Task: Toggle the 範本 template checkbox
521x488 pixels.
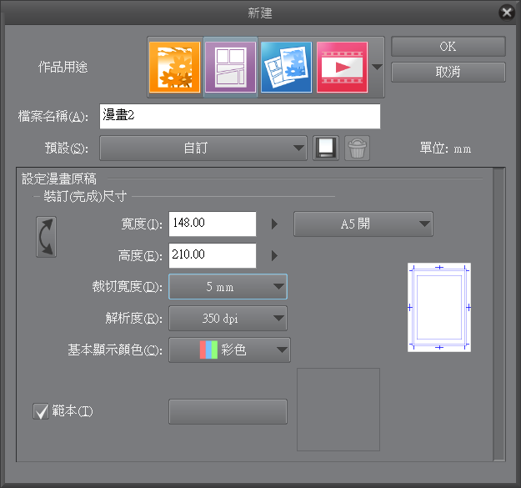Action: tap(41, 411)
